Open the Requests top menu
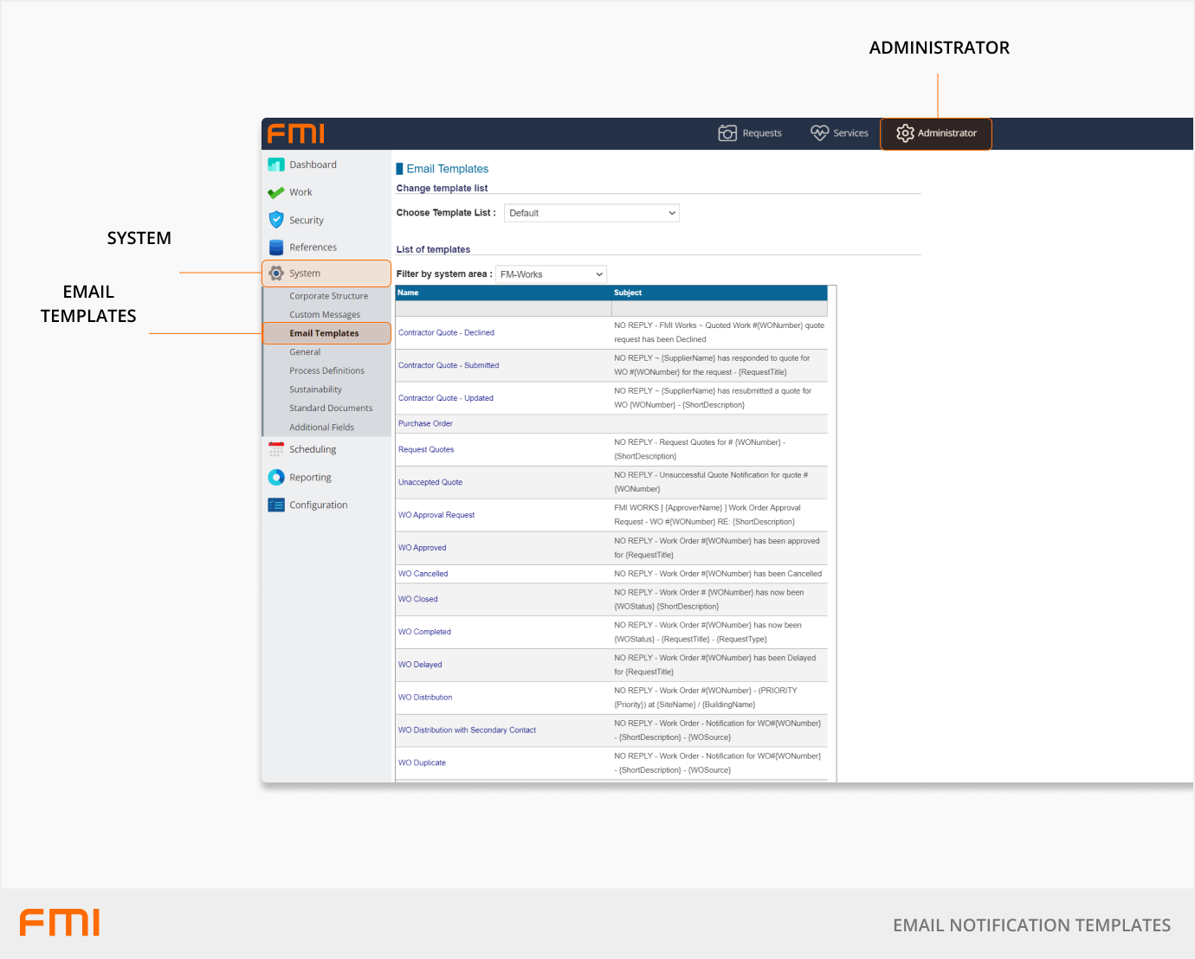The width and height of the screenshot is (1195, 959). [750, 133]
